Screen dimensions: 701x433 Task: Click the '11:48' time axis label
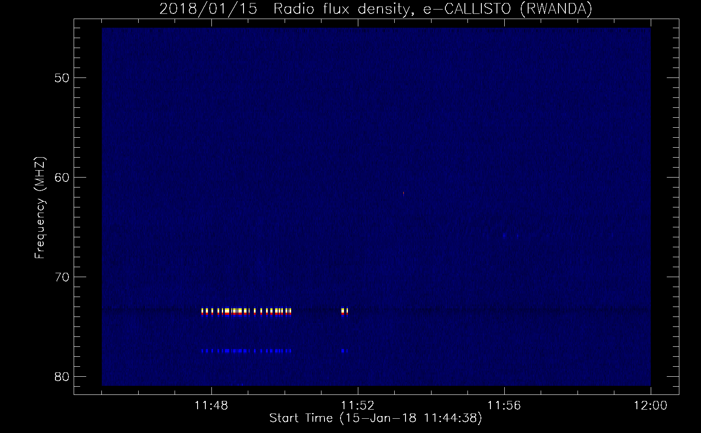211,406
